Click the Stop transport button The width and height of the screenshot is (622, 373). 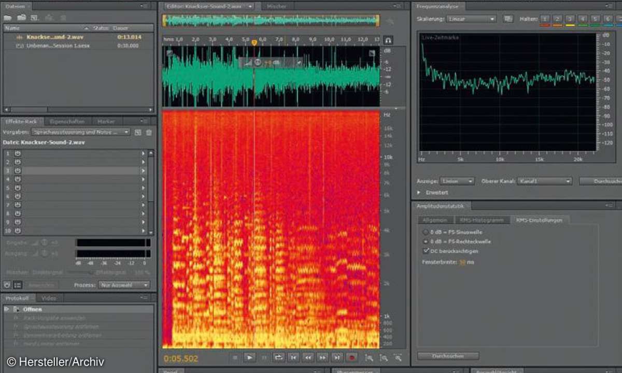pyautogui.click(x=235, y=357)
